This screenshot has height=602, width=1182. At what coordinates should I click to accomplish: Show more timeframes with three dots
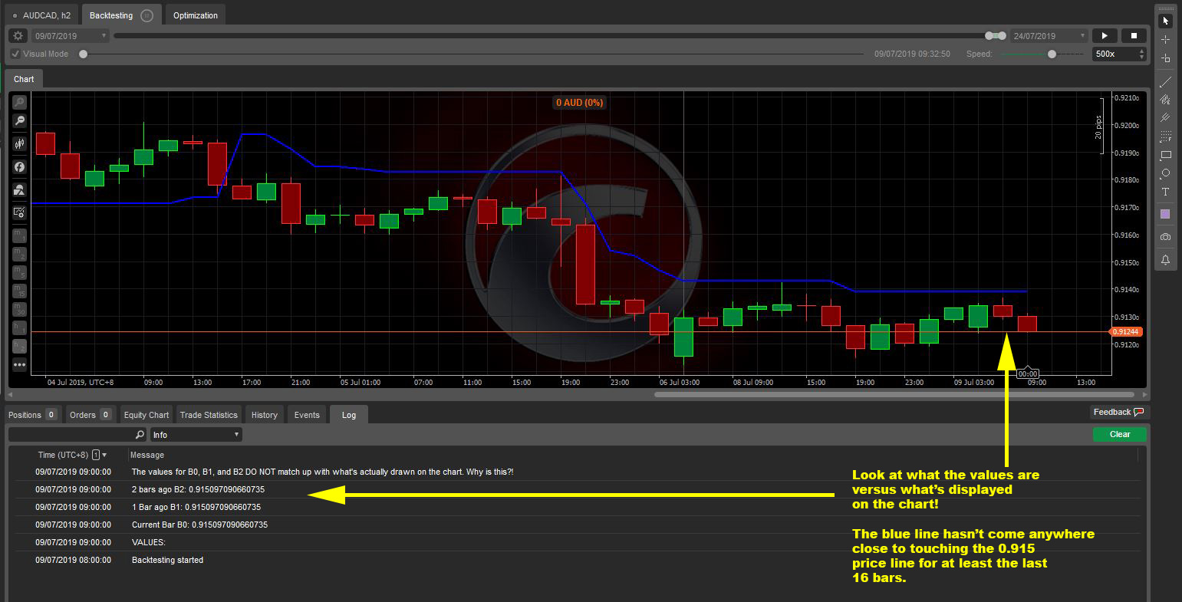coord(19,365)
